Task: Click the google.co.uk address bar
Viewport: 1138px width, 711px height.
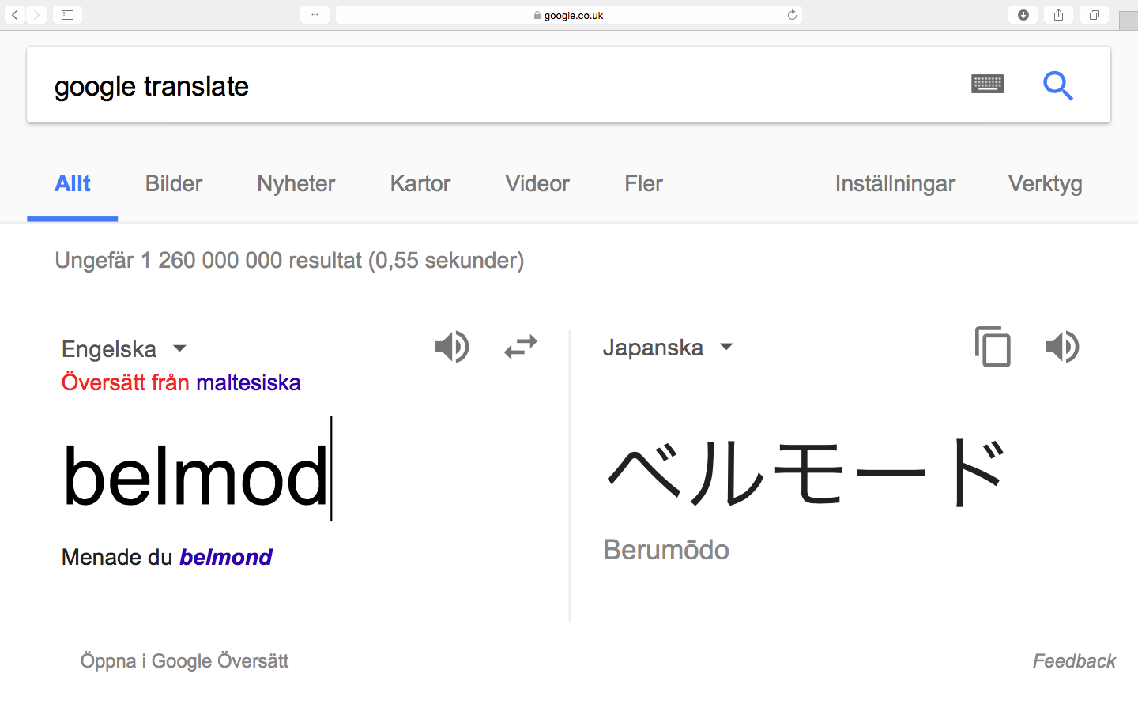Action: point(569,15)
